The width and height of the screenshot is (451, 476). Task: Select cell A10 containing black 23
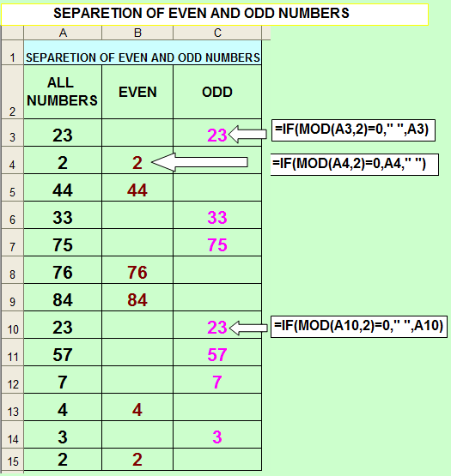63,325
